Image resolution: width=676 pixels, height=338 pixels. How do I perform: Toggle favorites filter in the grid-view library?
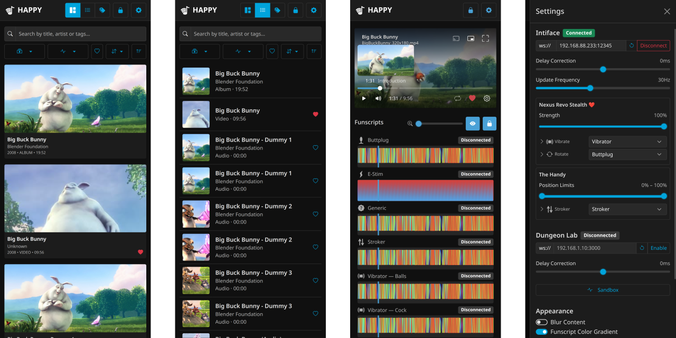(x=97, y=51)
